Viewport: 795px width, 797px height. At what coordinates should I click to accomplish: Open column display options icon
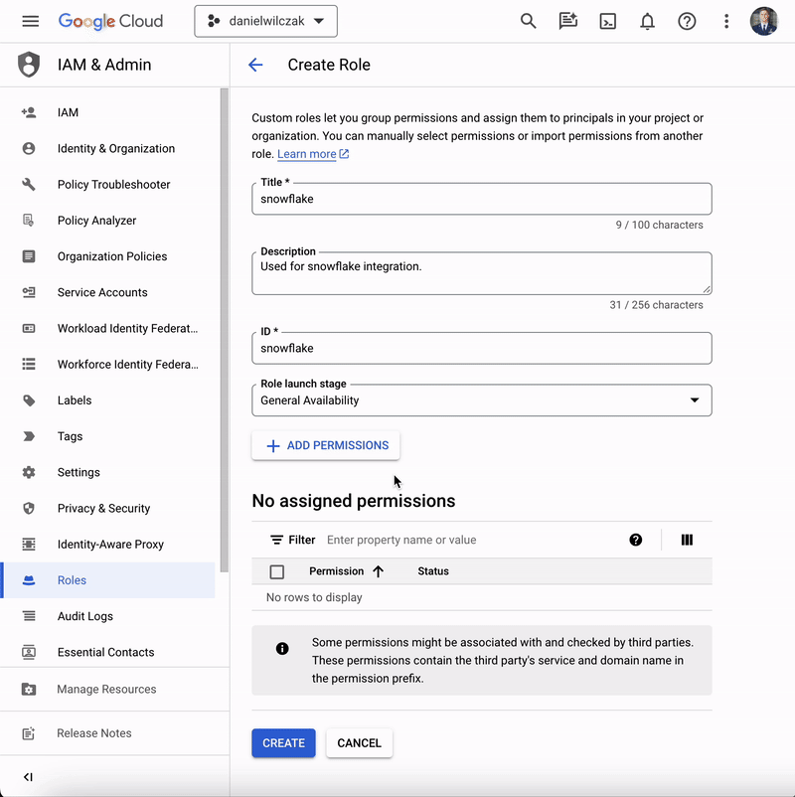pyautogui.click(x=687, y=540)
